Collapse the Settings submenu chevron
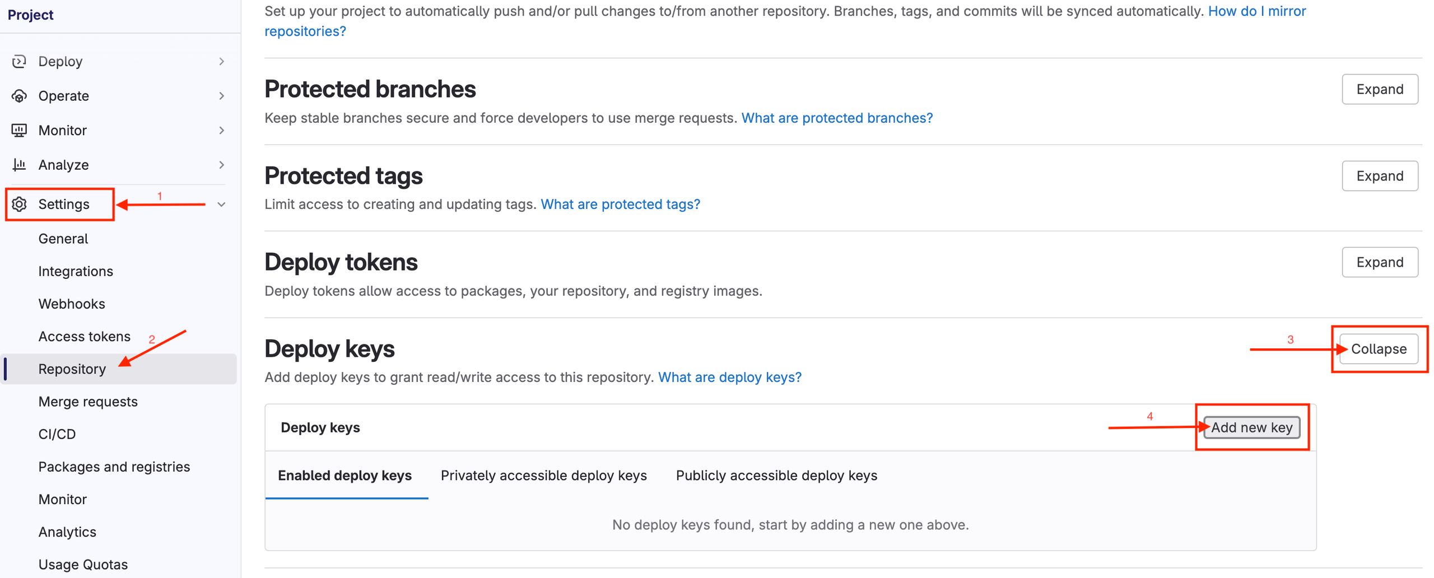Image resolution: width=1434 pixels, height=578 pixels. (222, 204)
